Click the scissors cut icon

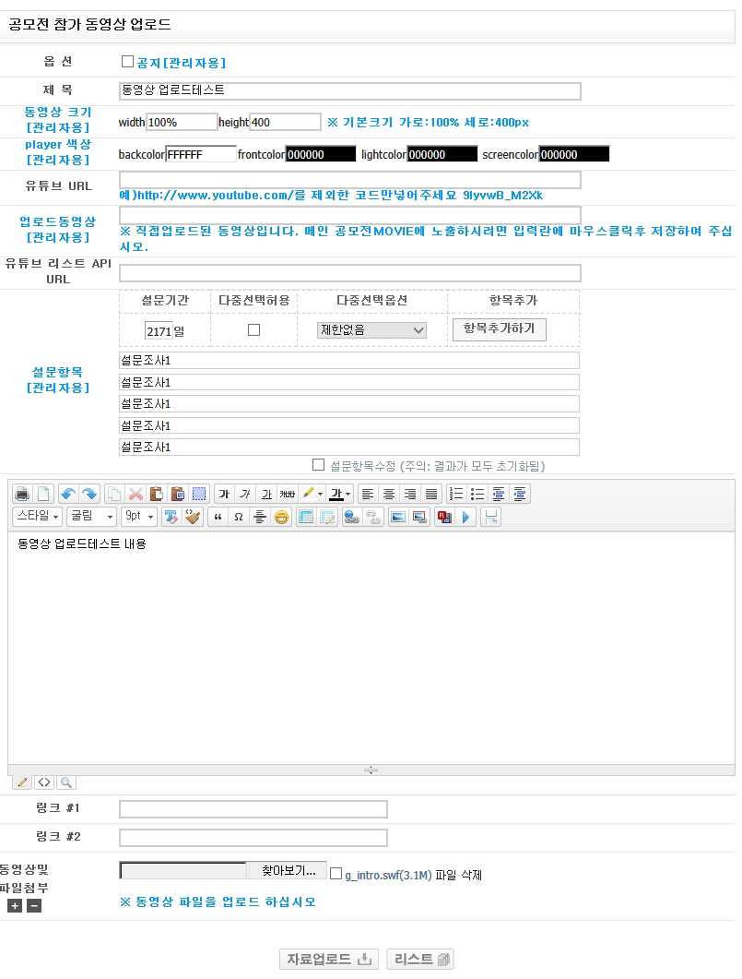pos(135,494)
